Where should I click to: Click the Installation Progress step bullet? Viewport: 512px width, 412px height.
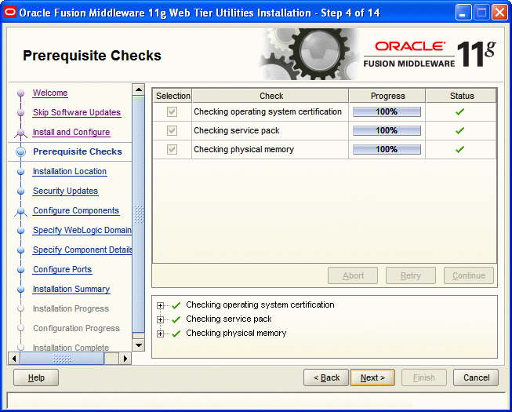[21, 308]
